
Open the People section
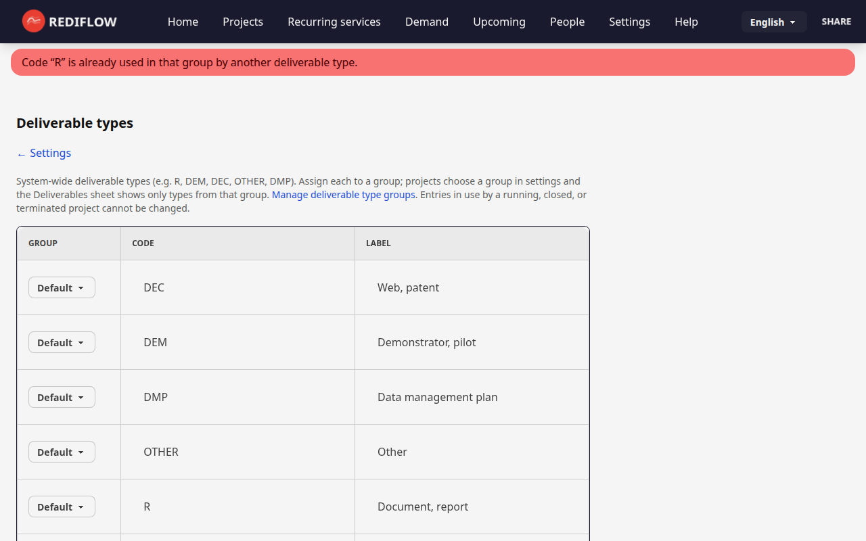coord(567,22)
